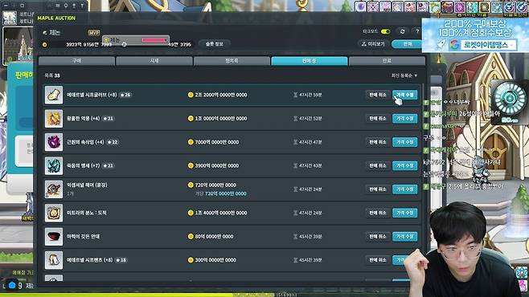
Task: Select the 판매 중 tab
Action: click(310, 61)
